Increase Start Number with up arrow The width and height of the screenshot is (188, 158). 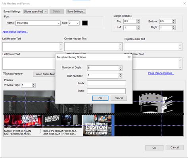120,74
